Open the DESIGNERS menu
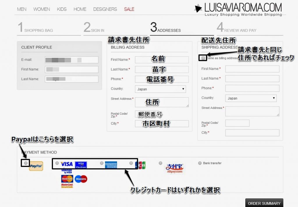The image size is (298, 207). click(105, 9)
